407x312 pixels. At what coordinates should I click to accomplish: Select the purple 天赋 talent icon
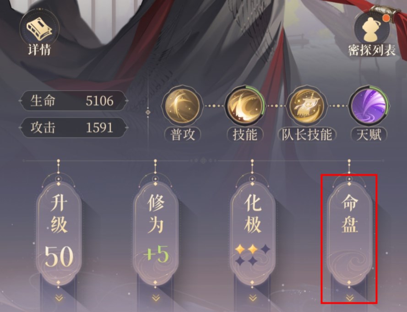(x=369, y=106)
